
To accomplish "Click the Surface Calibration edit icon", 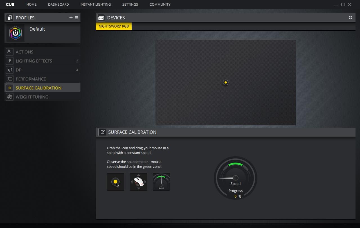I will coord(102,132).
